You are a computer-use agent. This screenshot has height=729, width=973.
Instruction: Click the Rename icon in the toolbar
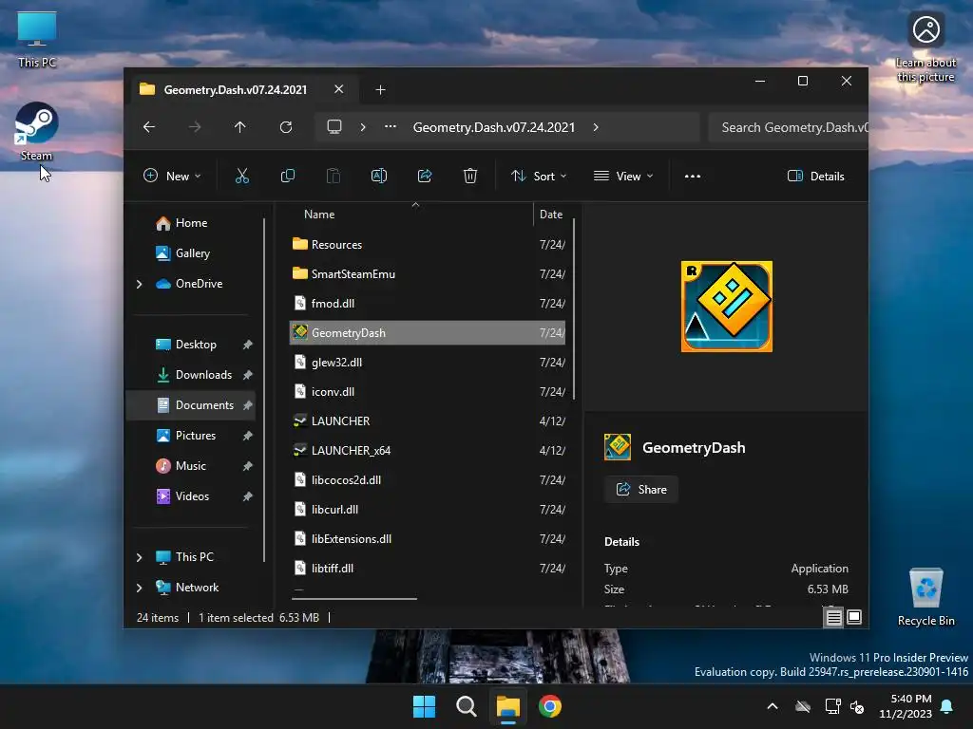[x=378, y=176]
